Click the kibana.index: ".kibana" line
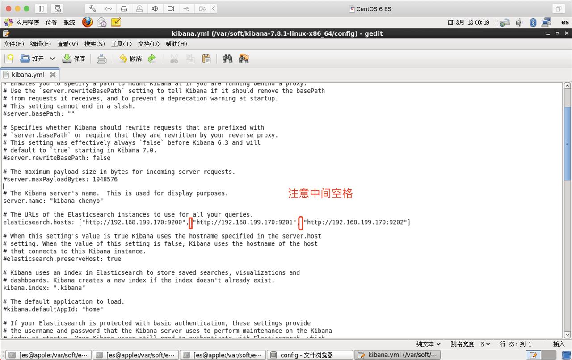The width and height of the screenshot is (572, 360). pyautogui.click(x=44, y=288)
